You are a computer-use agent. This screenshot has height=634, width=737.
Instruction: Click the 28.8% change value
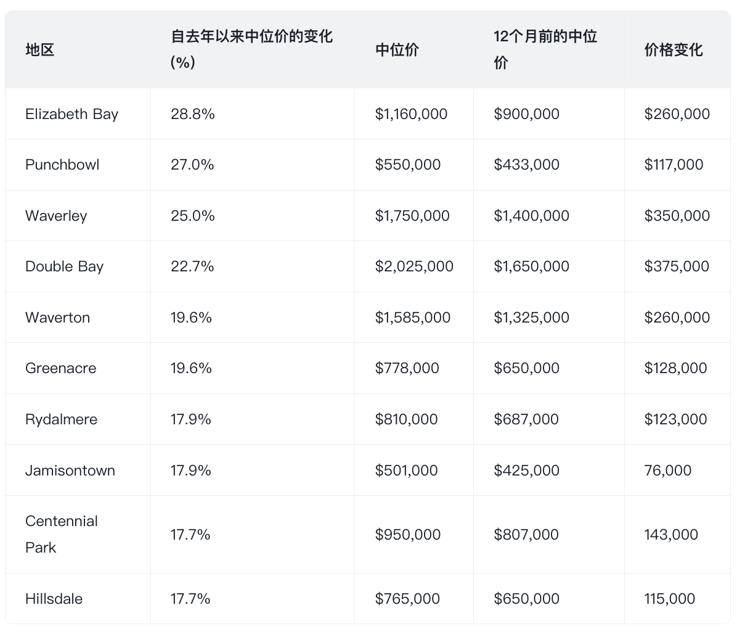pyautogui.click(x=193, y=114)
